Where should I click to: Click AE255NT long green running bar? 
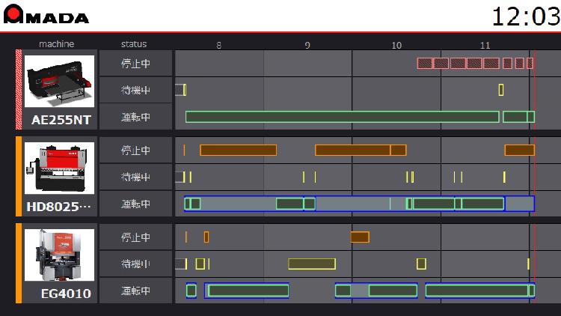click(343, 117)
